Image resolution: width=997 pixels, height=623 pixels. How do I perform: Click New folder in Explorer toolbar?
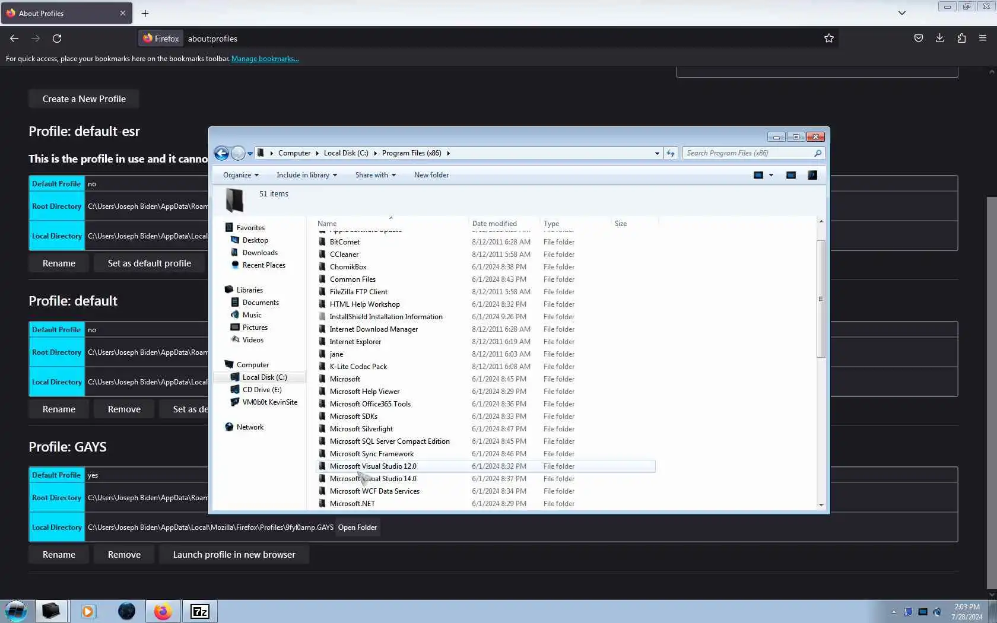[431, 175]
